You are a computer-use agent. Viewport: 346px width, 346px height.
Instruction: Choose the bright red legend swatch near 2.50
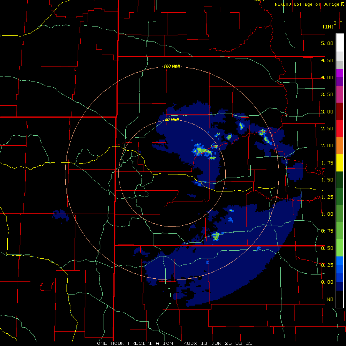[339, 128]
